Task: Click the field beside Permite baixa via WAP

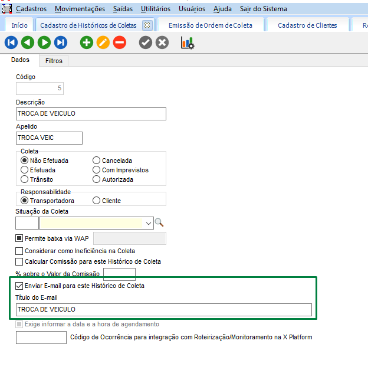Action: point(130,238)
